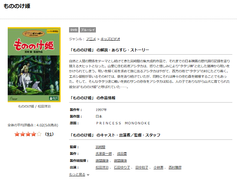Open the 91 reviews count link
Image resolution: width=237 pixels, height=181 pixels.
[49, 134]
